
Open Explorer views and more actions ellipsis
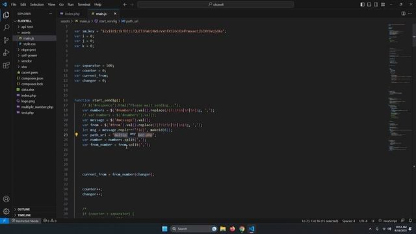[50, 14]
